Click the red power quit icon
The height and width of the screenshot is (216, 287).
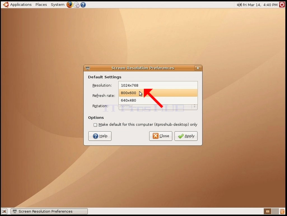[282, 4]
